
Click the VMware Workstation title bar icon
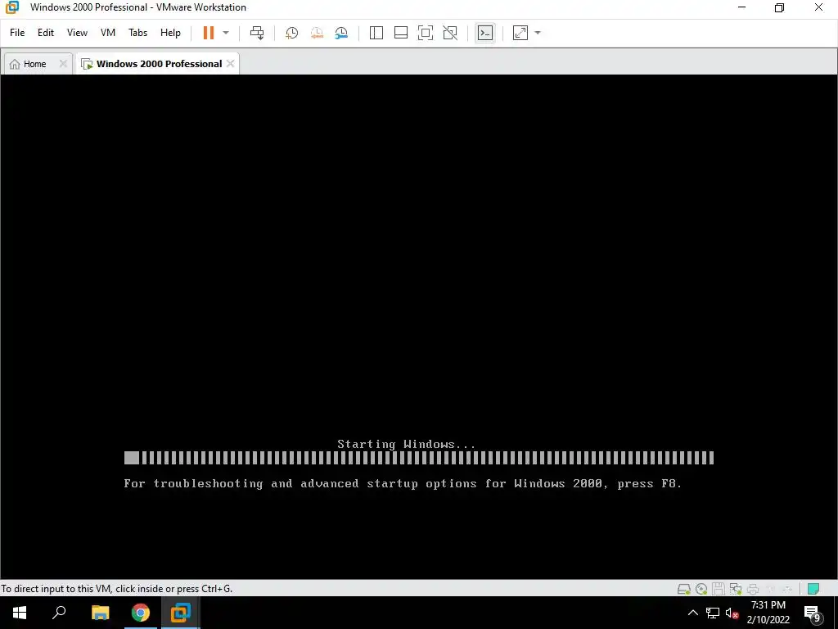point(11,7)
